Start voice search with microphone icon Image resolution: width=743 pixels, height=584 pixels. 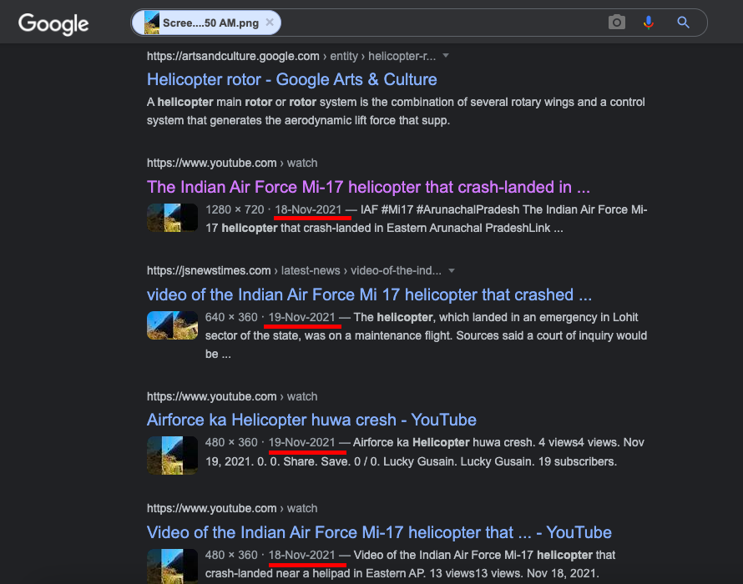[649, 23]
